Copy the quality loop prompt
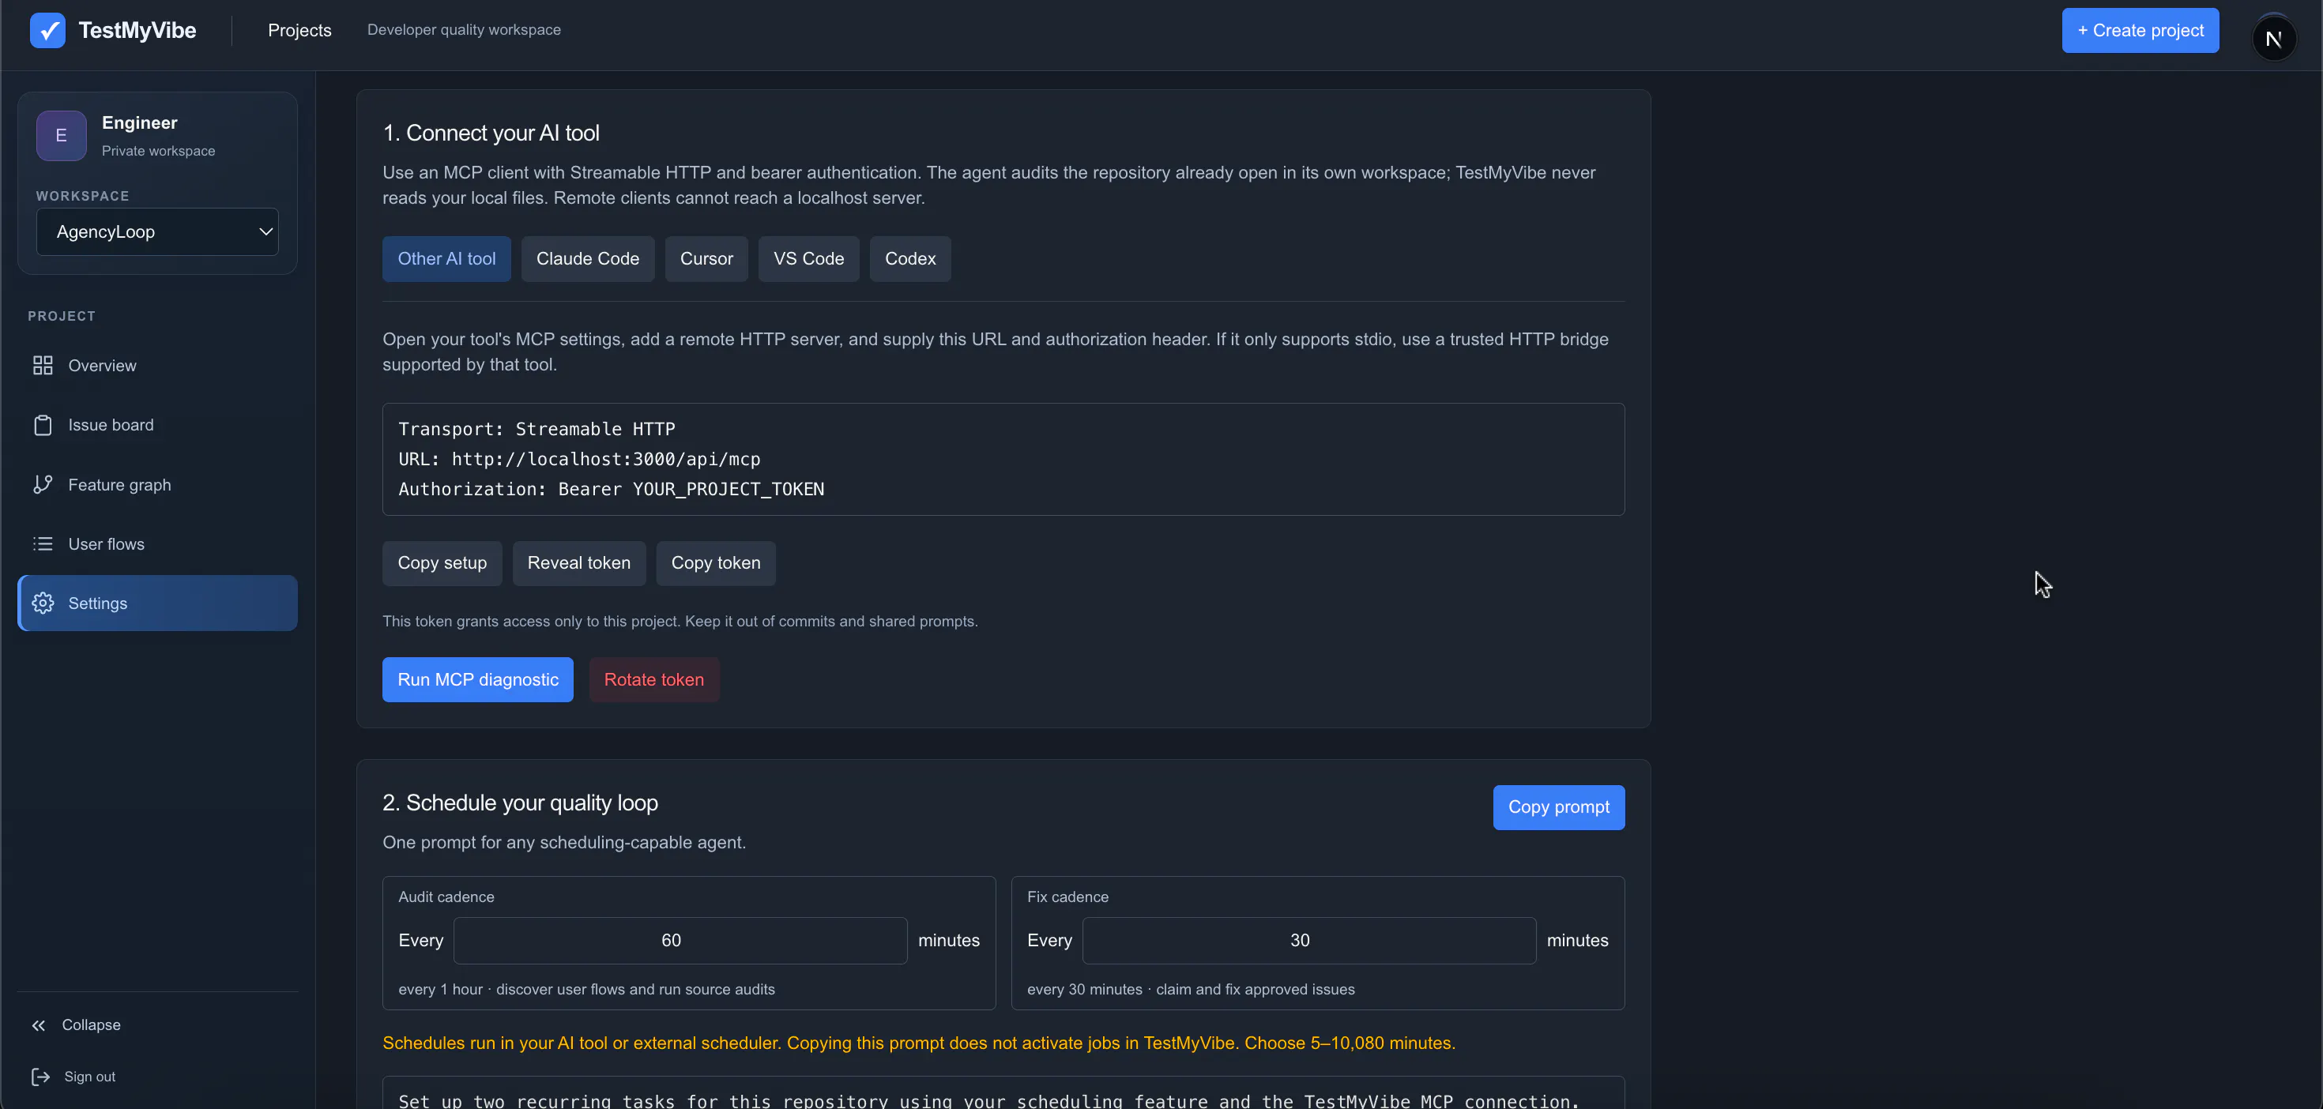The image size is (2323, 1109). (x=1559, y=808)
